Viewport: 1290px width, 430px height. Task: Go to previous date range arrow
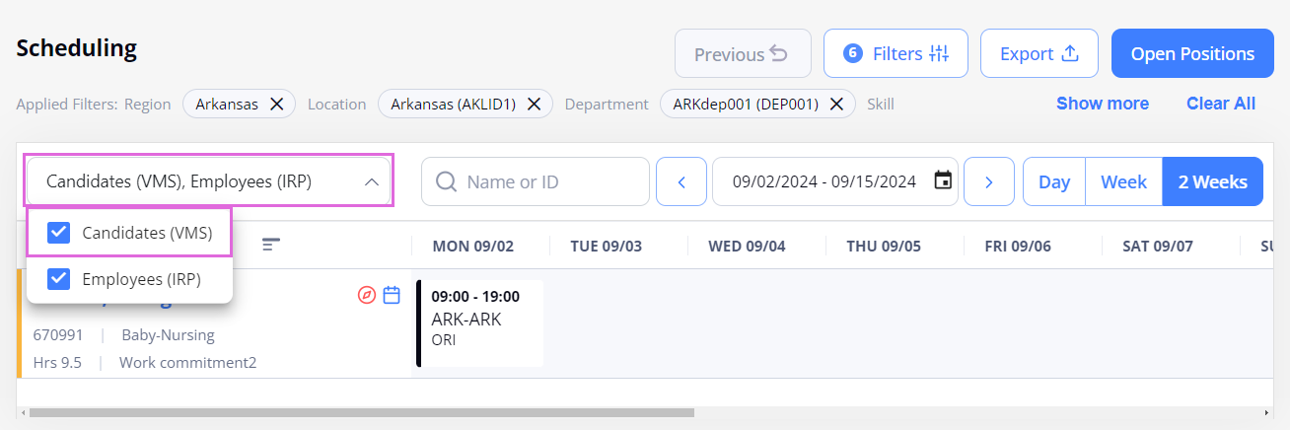click(x=681, y=181)
